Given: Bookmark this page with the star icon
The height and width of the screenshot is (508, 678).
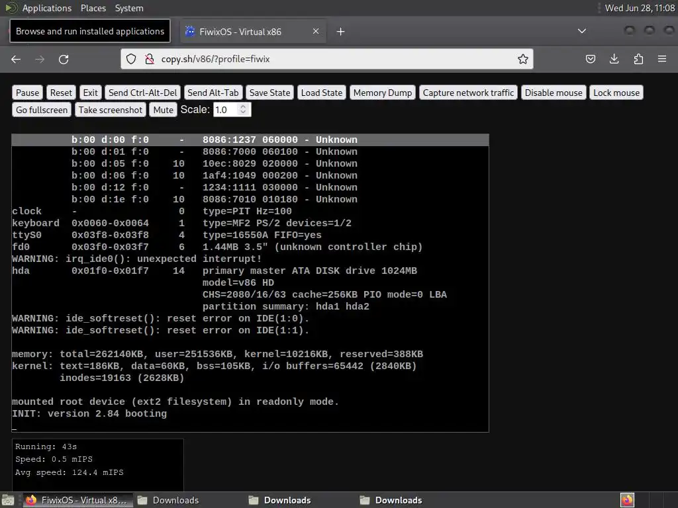Looking at the screenshot, I should (x=523, y=59).
